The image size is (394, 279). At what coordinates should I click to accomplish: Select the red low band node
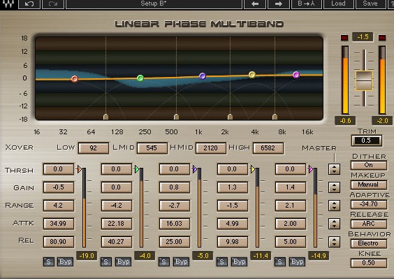point(74,79)
